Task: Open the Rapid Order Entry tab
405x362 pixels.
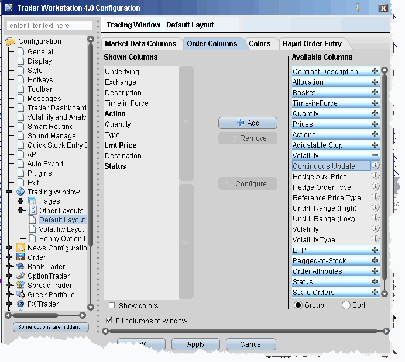Action: pyautogui.click(x=312, y=44)
